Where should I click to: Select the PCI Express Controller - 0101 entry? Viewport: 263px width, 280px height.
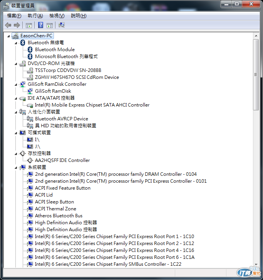coord(121,181)
